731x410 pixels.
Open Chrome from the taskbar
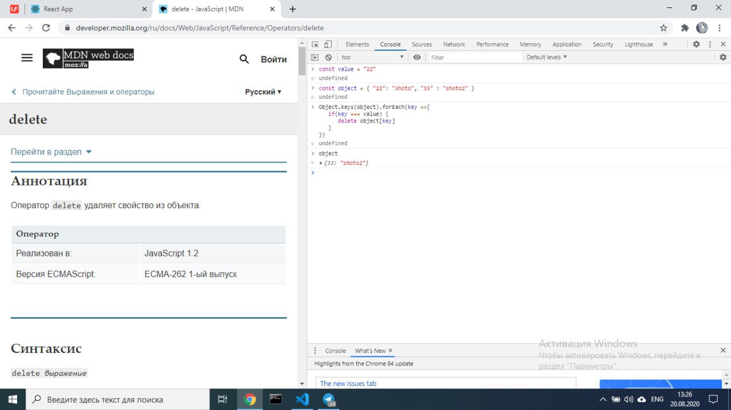coord(250,399)
